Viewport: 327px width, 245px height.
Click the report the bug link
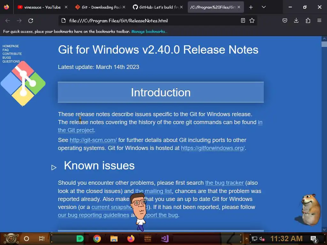(x=161, y=215)
